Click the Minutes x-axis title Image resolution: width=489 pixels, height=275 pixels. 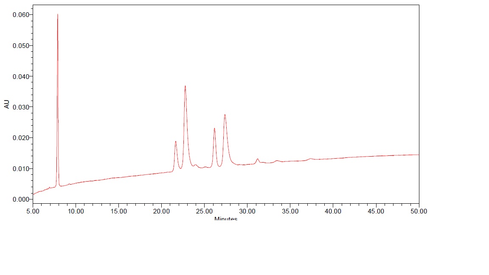click(225, 219)
